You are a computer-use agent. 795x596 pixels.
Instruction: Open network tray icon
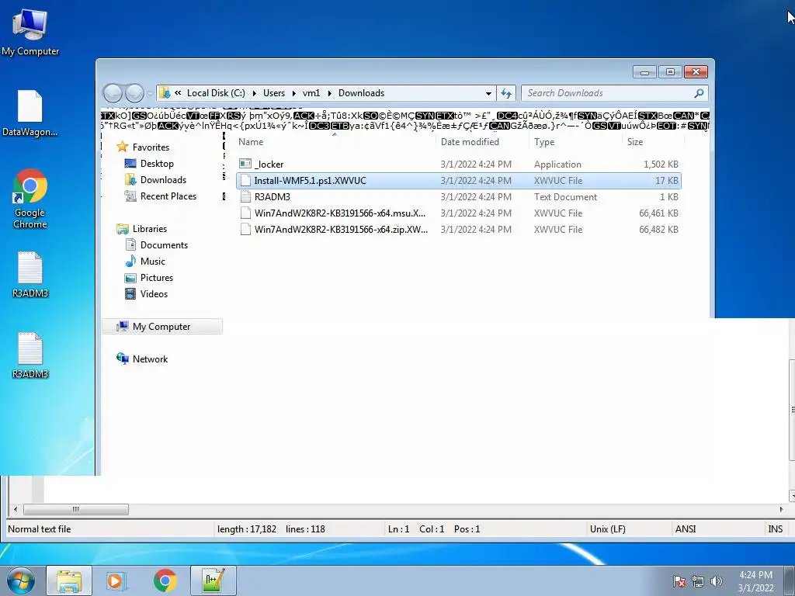coord(698,581)
